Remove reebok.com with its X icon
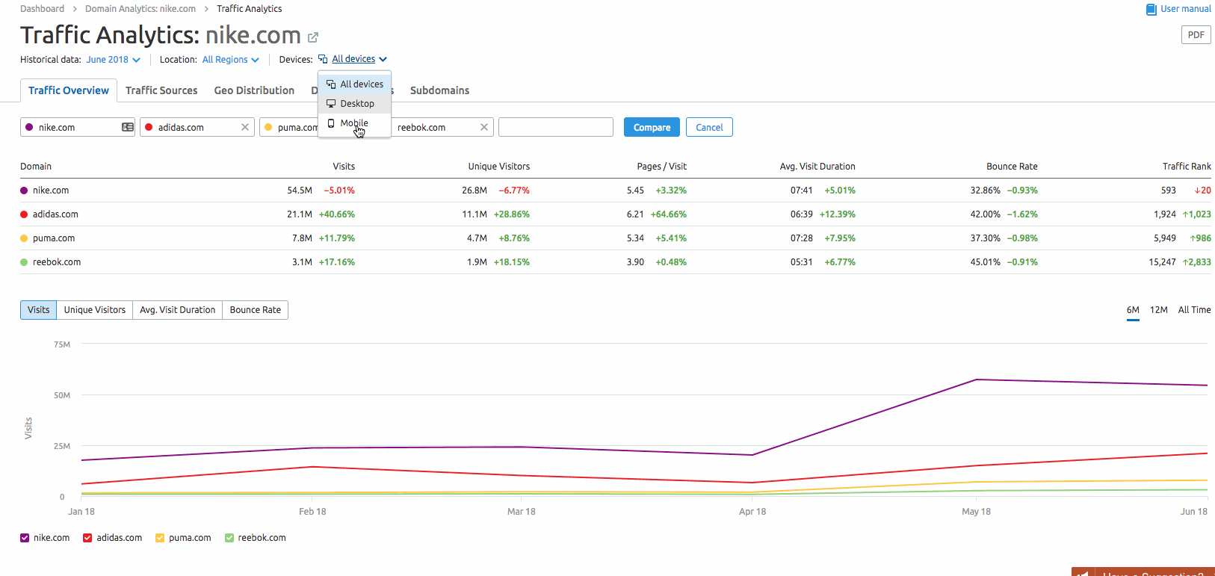Viewport: 1215px width, 576px height. pyautogui.click(x=484, y=128)
